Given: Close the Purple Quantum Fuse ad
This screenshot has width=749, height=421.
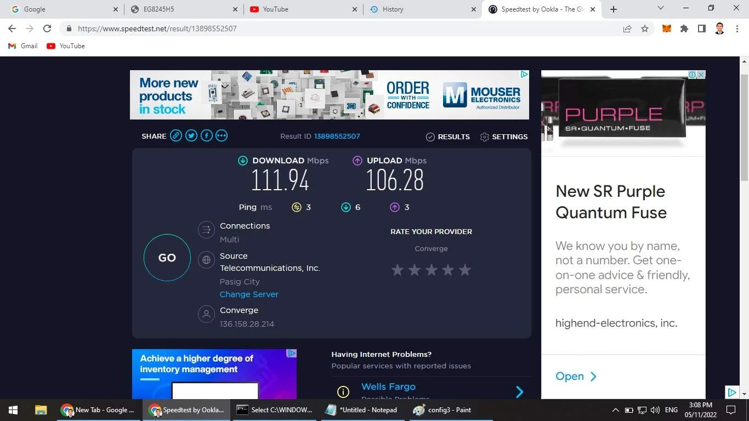Looking at the screenshot, I should 701,75.
